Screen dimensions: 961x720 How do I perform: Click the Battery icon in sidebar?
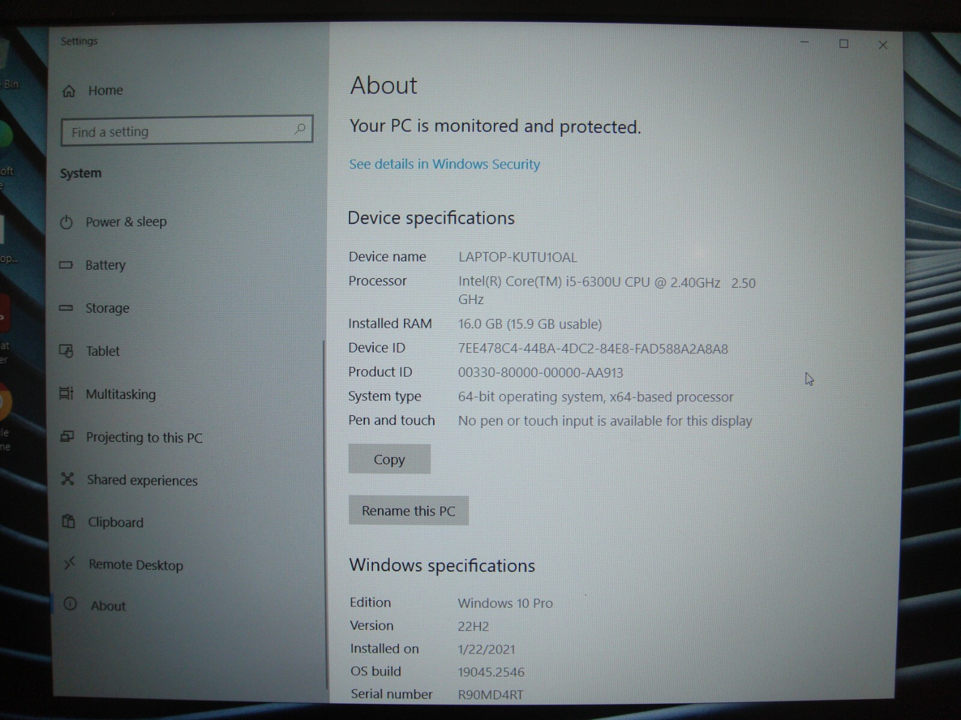(x=66, y=265)
